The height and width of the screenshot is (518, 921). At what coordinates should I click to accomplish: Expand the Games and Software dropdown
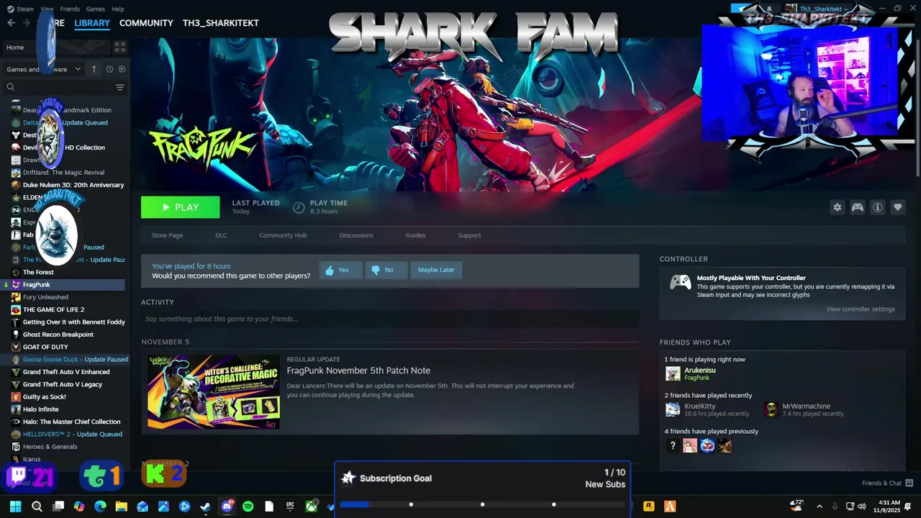[x=43, y=69]
